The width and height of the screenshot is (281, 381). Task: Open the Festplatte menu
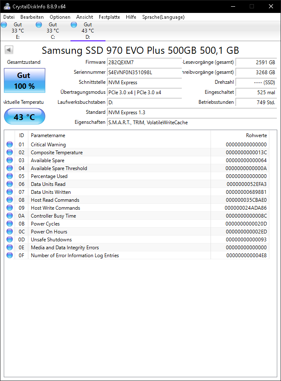tap(109, 17)
